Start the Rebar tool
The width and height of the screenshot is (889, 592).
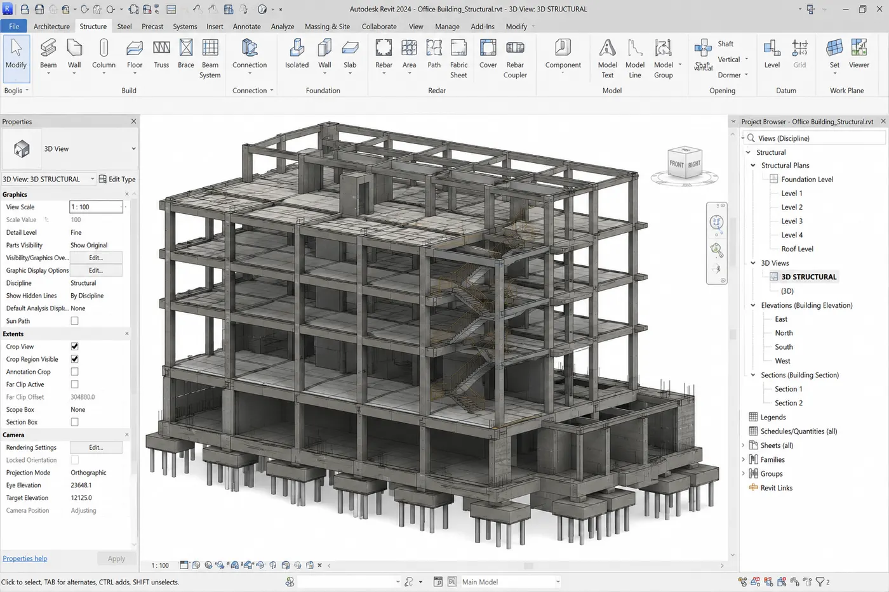click(384, 55)
